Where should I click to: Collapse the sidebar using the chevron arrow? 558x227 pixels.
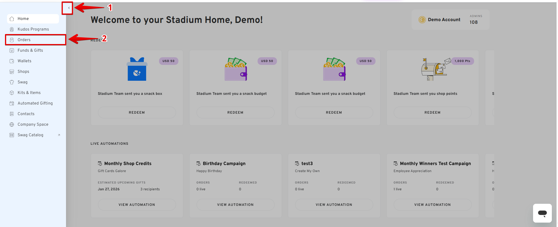[x=69, y=8]
